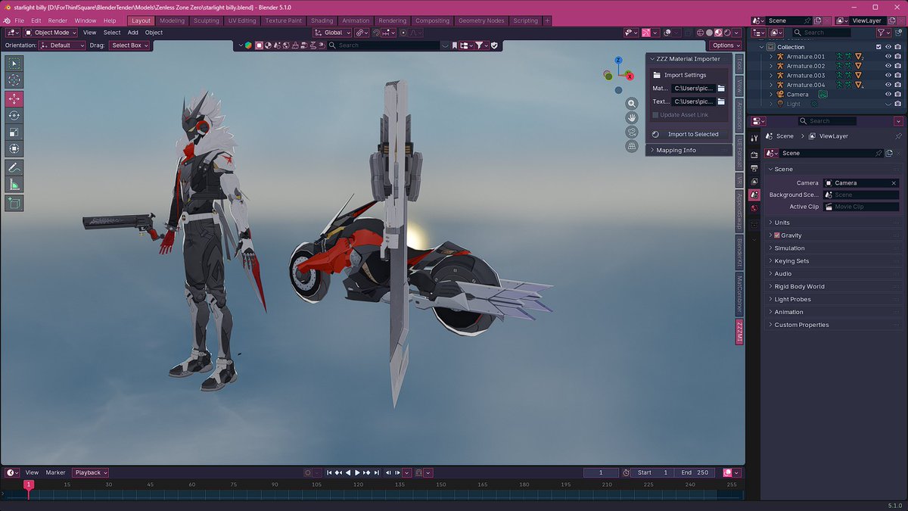Activate the Rotate tool
This screenshot has width=908, height=511.
pos(14,115)
